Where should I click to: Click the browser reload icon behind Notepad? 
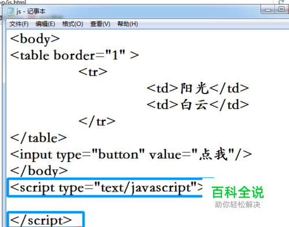[281, 2]
